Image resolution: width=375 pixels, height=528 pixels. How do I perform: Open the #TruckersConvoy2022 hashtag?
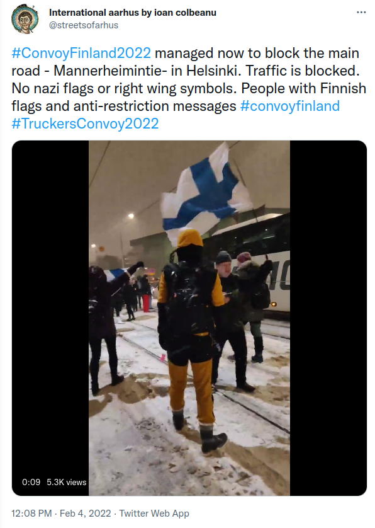click(85, 123)
